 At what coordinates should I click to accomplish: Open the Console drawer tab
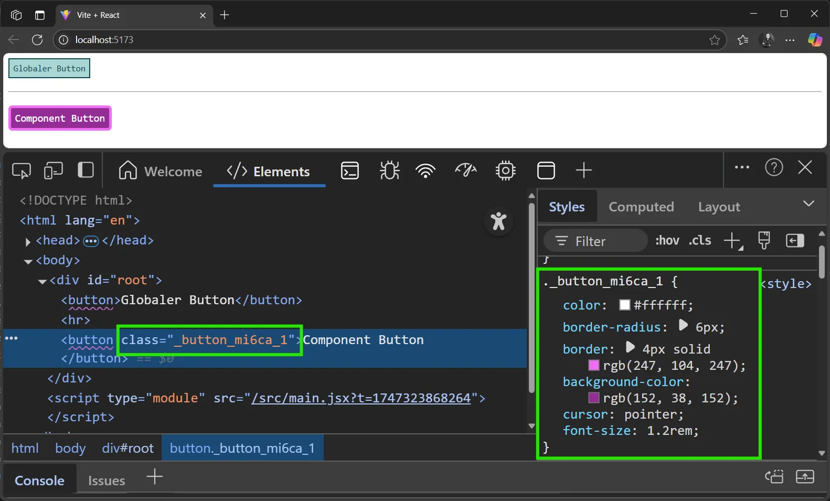tap(39, 480)
